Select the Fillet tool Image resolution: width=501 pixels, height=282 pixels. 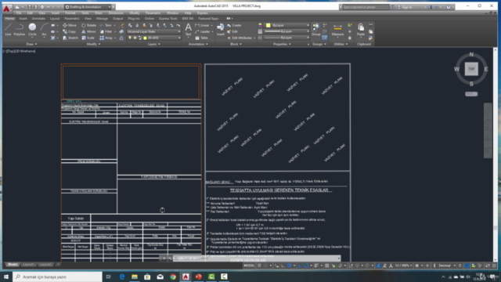(106, 31)
